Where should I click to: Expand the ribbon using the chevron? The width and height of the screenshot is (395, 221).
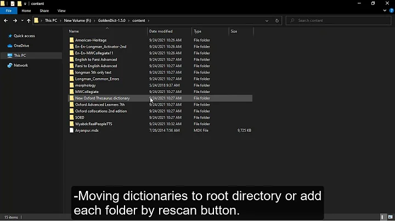[x=383, y=10]
